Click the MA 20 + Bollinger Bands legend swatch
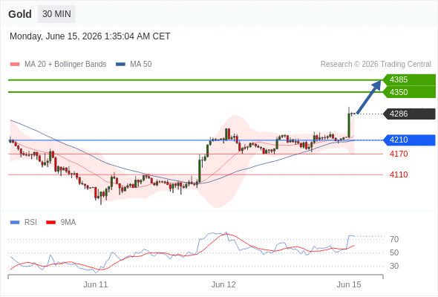438x297 pixels. (x=15, y=65)
